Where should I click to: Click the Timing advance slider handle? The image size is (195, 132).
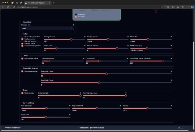coord(71,39)
